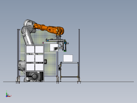Image resolution: width=137 pixels, height=103 pixels.
Task: Select the top-left box in the rack
Action: pos(30,49)
